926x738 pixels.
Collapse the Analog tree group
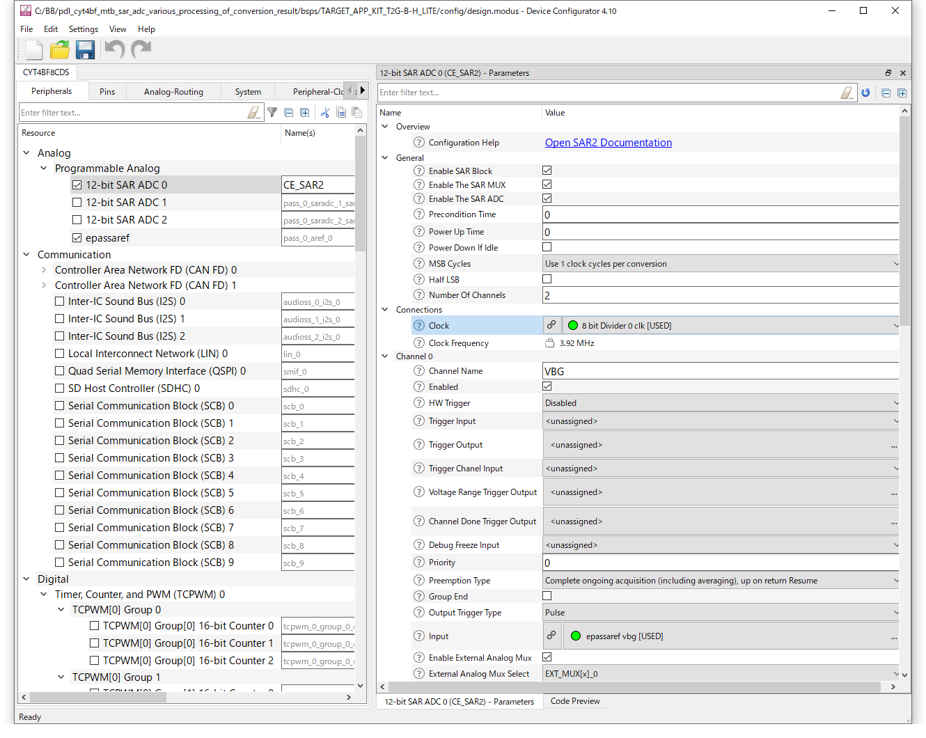[x=26, y=153]
